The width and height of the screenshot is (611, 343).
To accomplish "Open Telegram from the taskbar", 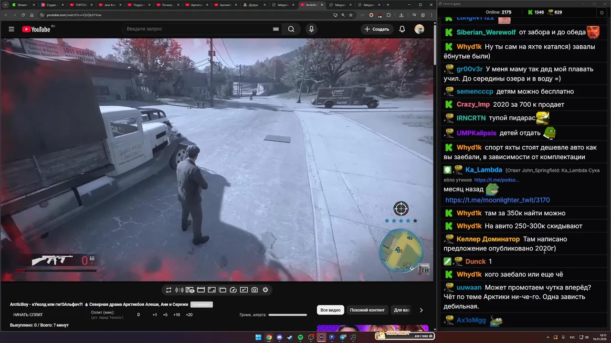I will (x=343, y=337).
